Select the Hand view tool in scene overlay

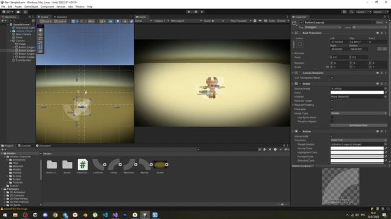[40, 30]
